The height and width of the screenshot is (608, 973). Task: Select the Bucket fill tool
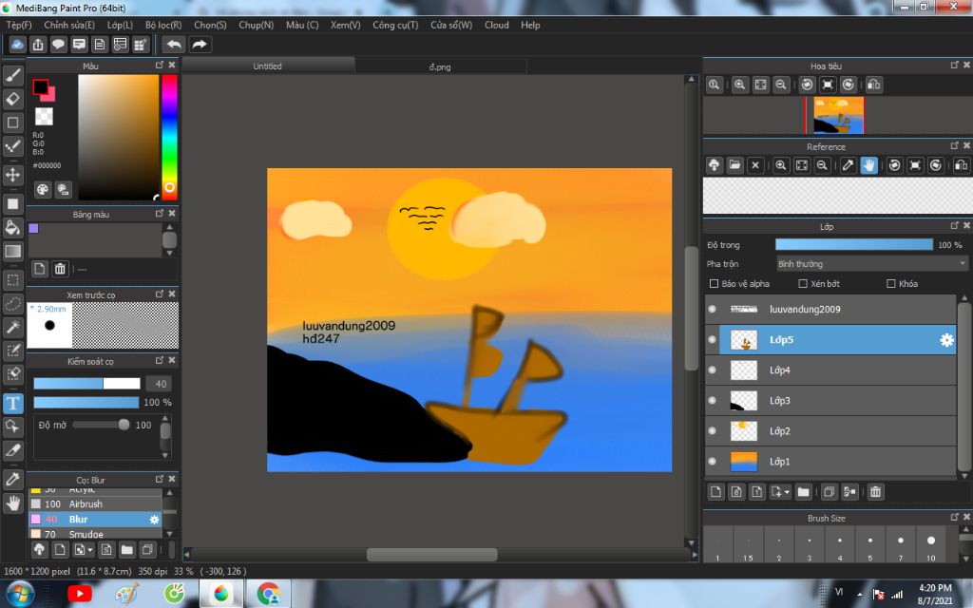[x=13, y=227]
